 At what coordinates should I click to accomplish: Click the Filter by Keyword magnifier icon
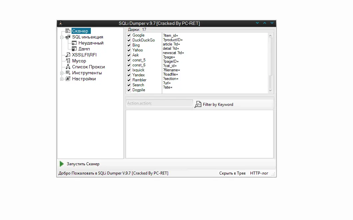[x=198, y=104]
